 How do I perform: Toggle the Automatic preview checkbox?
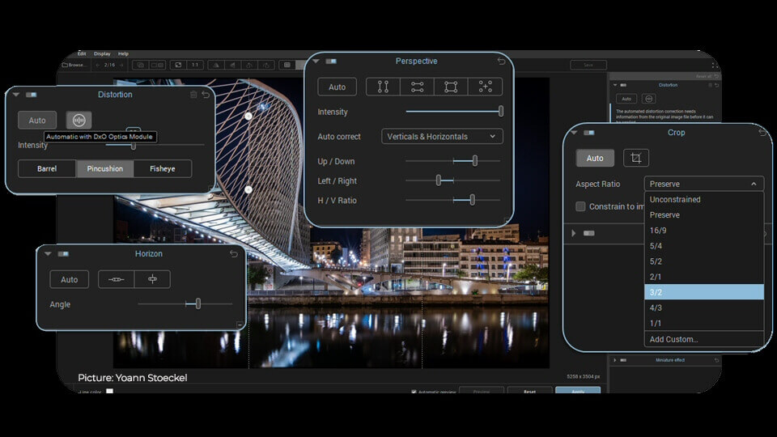coord(414,392)
